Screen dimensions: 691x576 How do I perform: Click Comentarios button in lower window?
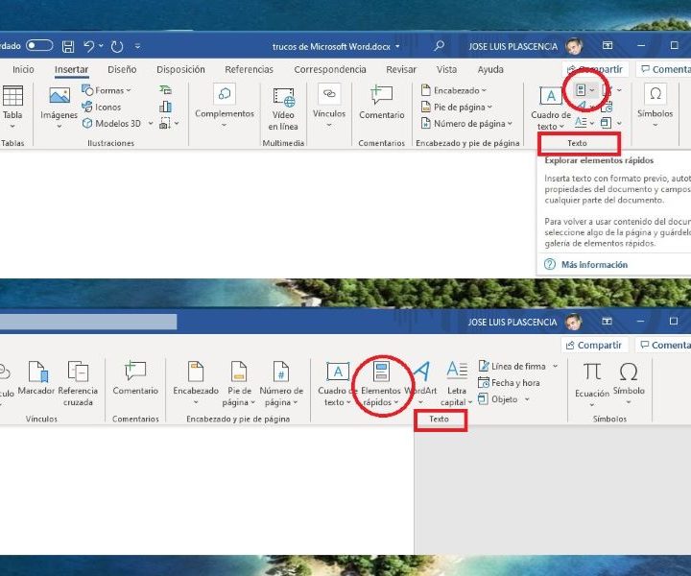coord(663,345)
